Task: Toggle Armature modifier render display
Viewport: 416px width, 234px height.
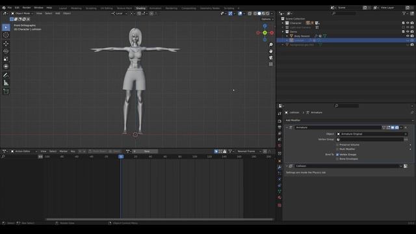Action: (x=397, y=127)
